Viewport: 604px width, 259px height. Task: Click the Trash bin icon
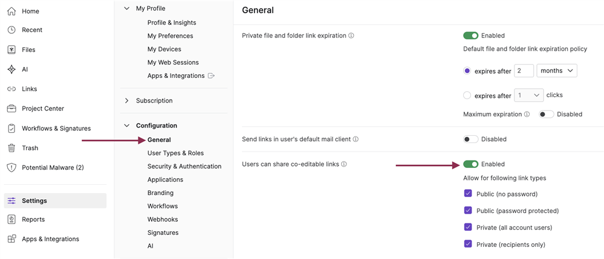[11, 148]
